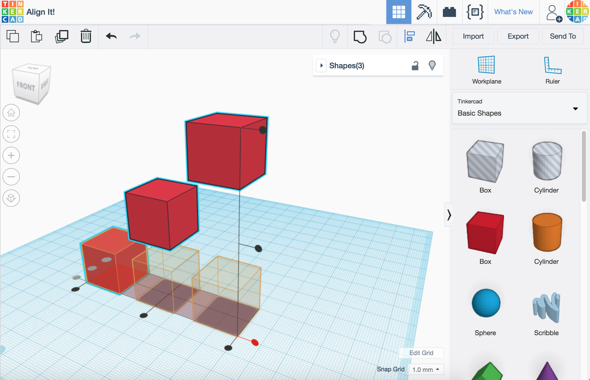This screenshot has width=590, height=380.
Task: Select the Align tool
Action: tap(410, 36)
